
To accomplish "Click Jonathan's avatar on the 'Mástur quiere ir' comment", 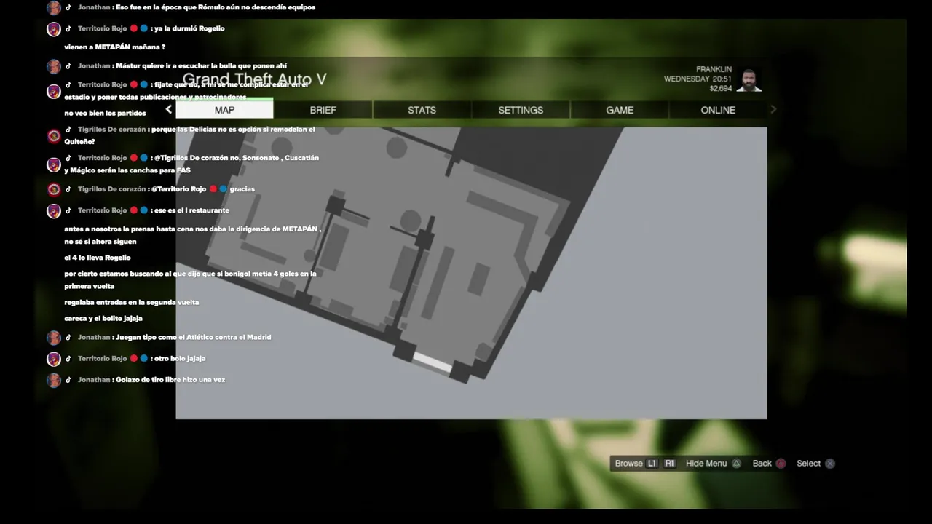I will [53, 66].
